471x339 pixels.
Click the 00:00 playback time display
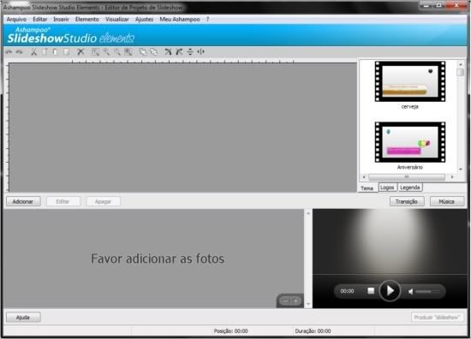click(x=347, y=291)
